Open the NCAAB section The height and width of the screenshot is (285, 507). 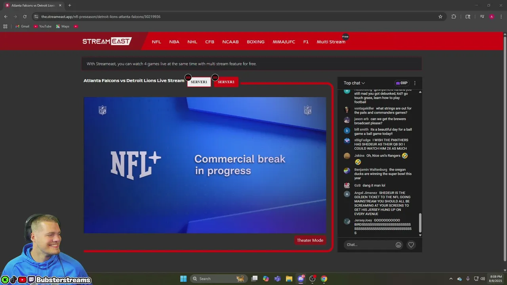[231, 42]
